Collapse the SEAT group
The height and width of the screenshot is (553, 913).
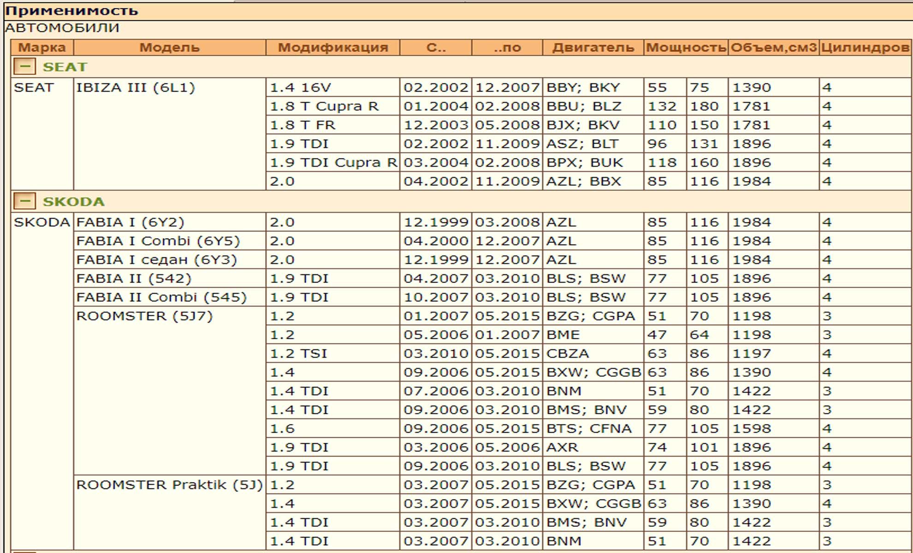click(x=24, y=67)
